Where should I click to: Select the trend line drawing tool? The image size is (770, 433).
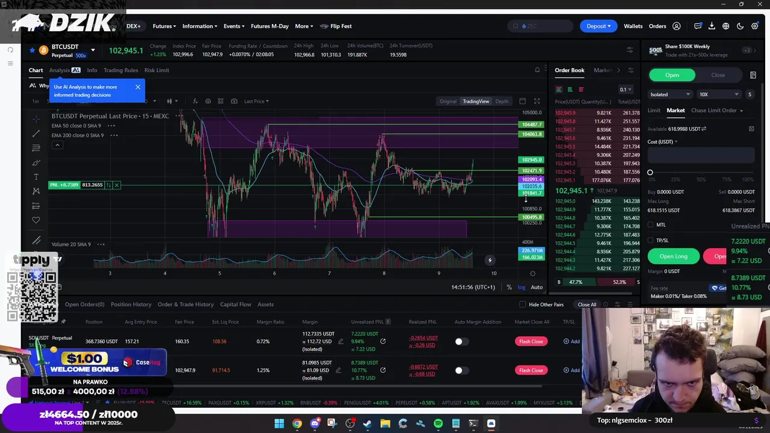point(36,134)
